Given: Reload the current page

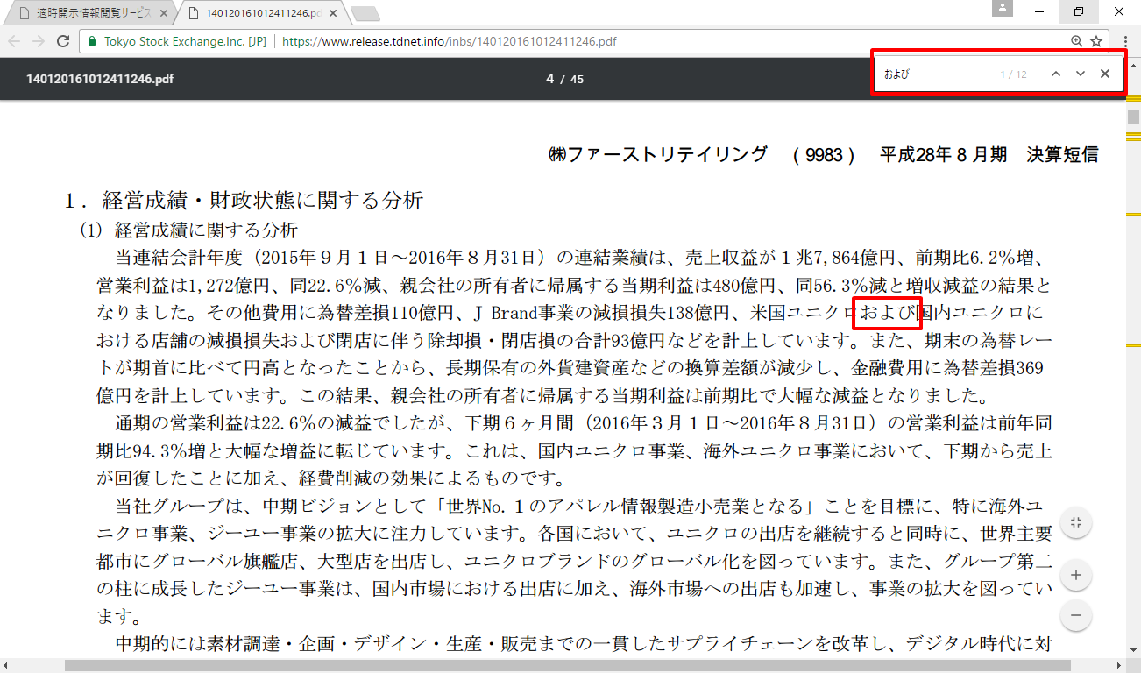Looking at the screenshot, I should pyautogui.click(x=63, y=41).
